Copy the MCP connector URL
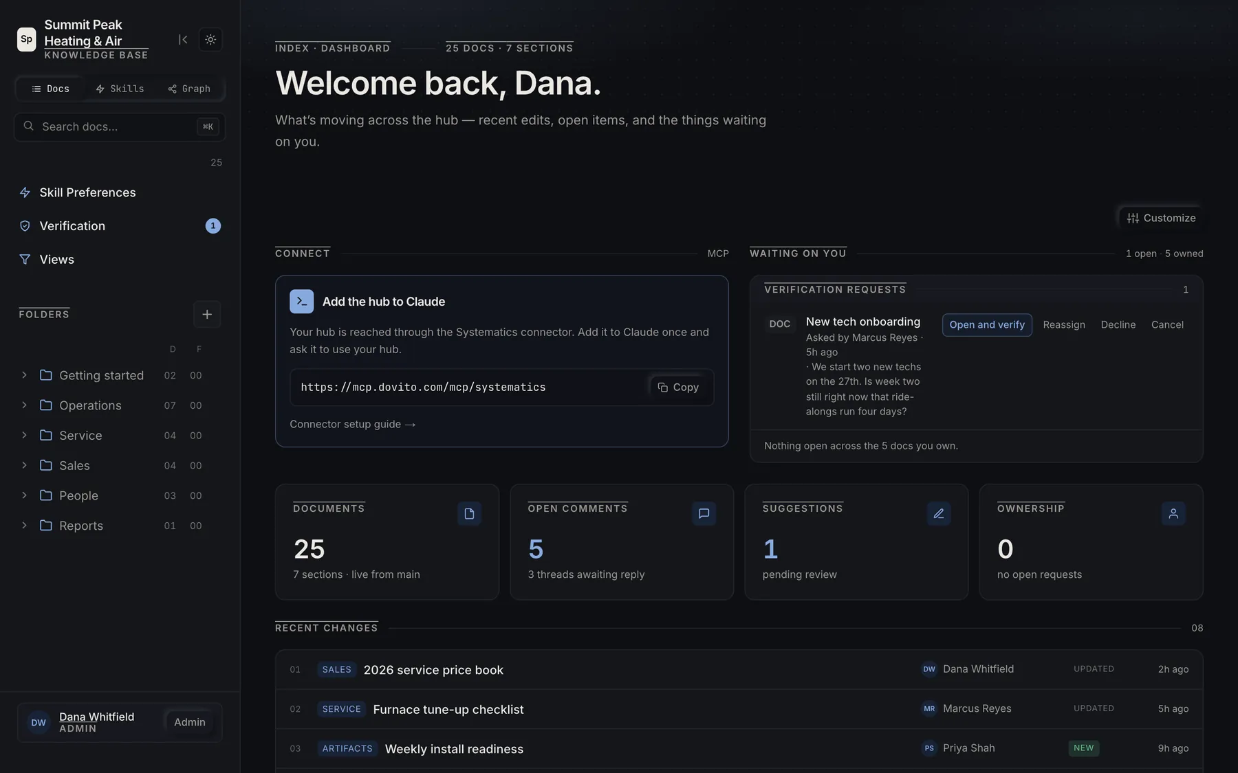Viewport: 1238px width, 773px height. pos(678,388)
